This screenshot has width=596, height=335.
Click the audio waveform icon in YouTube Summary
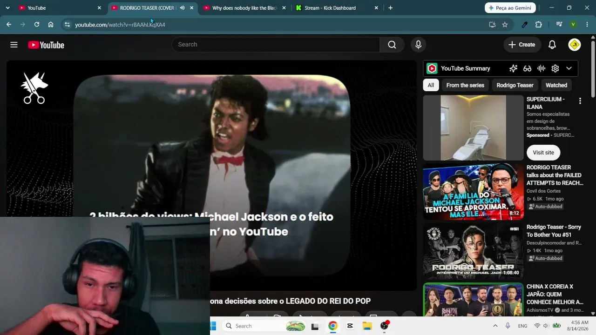(x=541, y=68)
